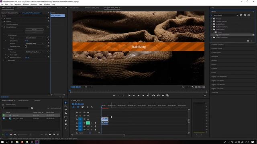Click the Comparison View icon
The width and height of the screenshot is (257, 144).
(x=168, y=96)
